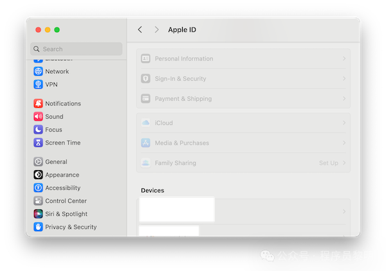Expand Media & Purchases chevron
The image size is (386, 271).
344,143
